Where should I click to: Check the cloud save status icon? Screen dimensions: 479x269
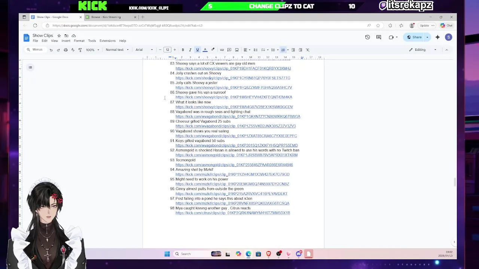(74, 35)
